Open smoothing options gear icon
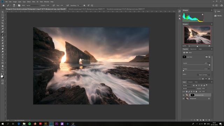224x126 pixels. coord(84,6)
